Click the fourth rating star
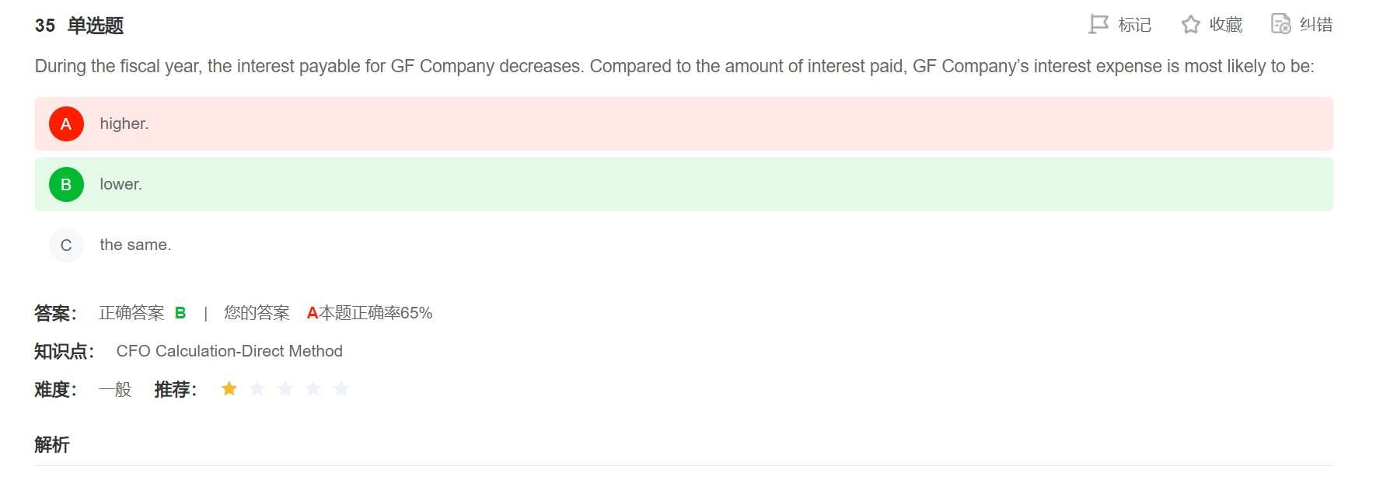Screen dimensions: 1376x480 click(x=313, y=388)
